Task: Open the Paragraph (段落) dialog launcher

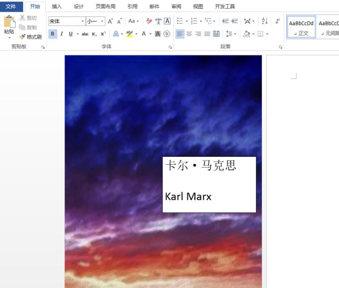Action: point(281,47)
